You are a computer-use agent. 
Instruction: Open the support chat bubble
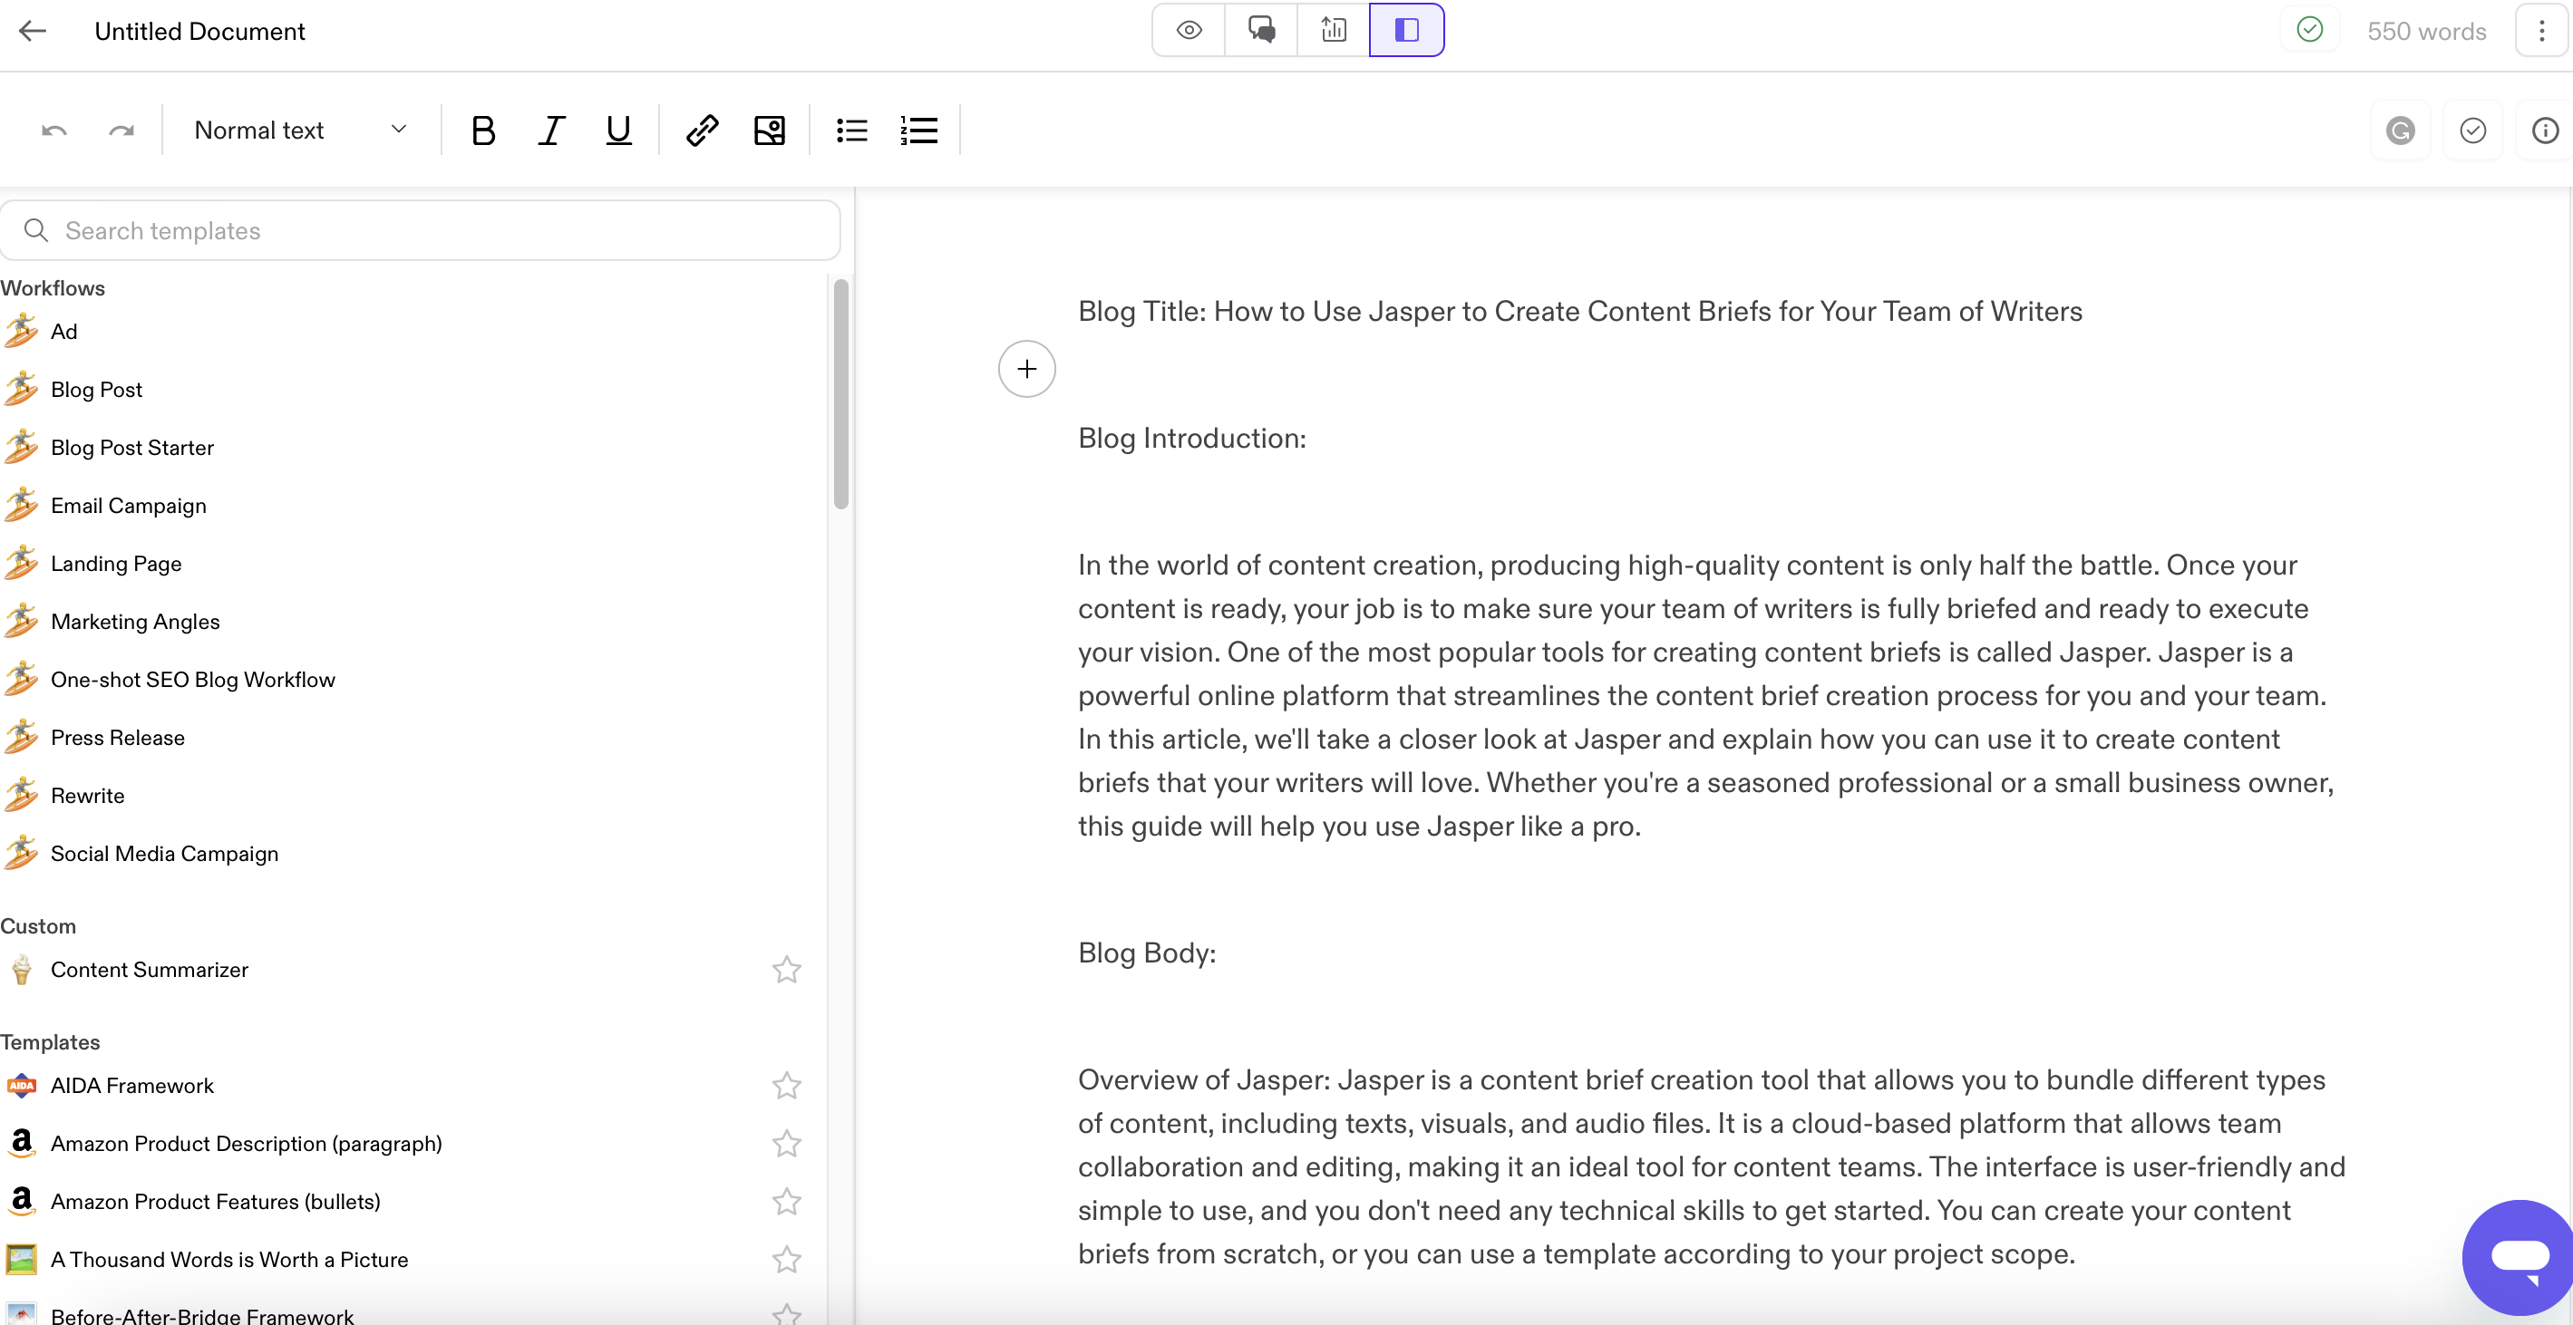coord(2520,1256)
